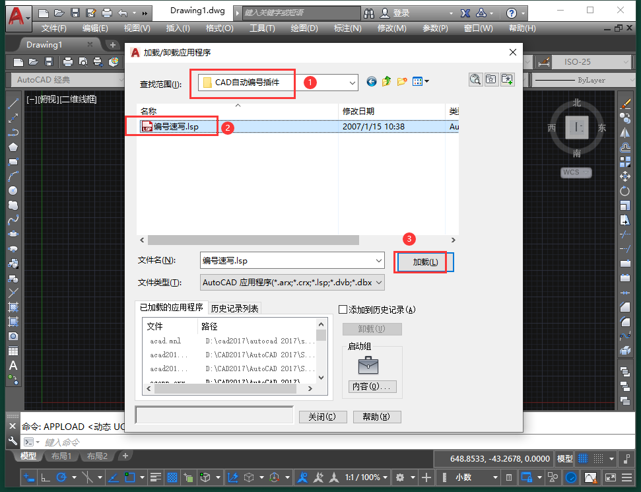Toggle grid display in status bar

click(x=583, y=459)
